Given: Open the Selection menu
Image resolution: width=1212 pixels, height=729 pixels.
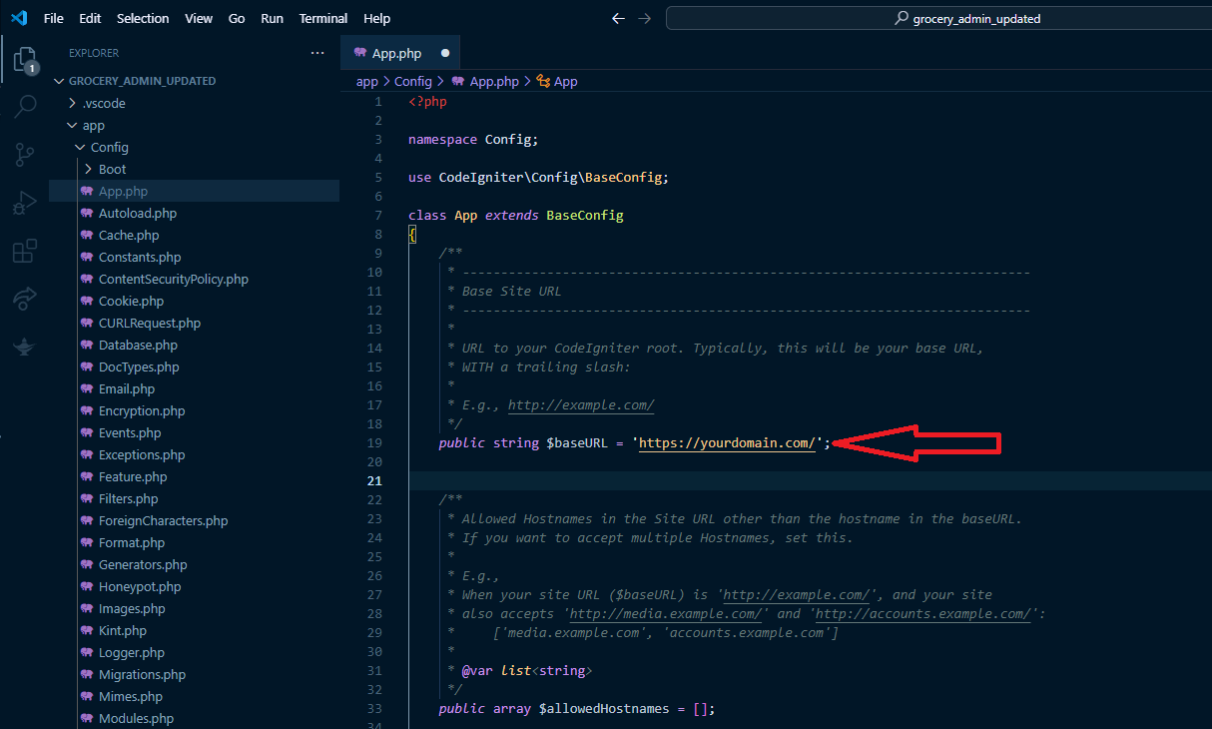Looking at the screenshot, I should pyautogui.click(x=143, y=19).
